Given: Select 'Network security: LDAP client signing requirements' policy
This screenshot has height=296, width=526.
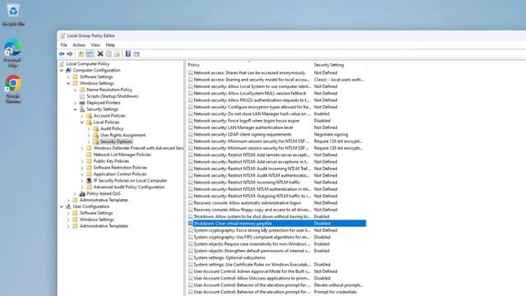Looking at the screenshot, I should [242, 134].
